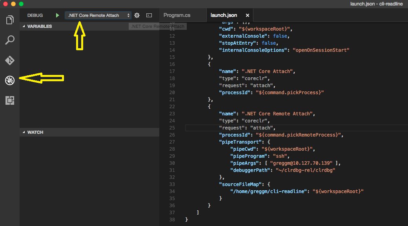The width and height of the screenshot is (408, 226).
Task: Open the Explorer files view
Action: tap(10, 20)
